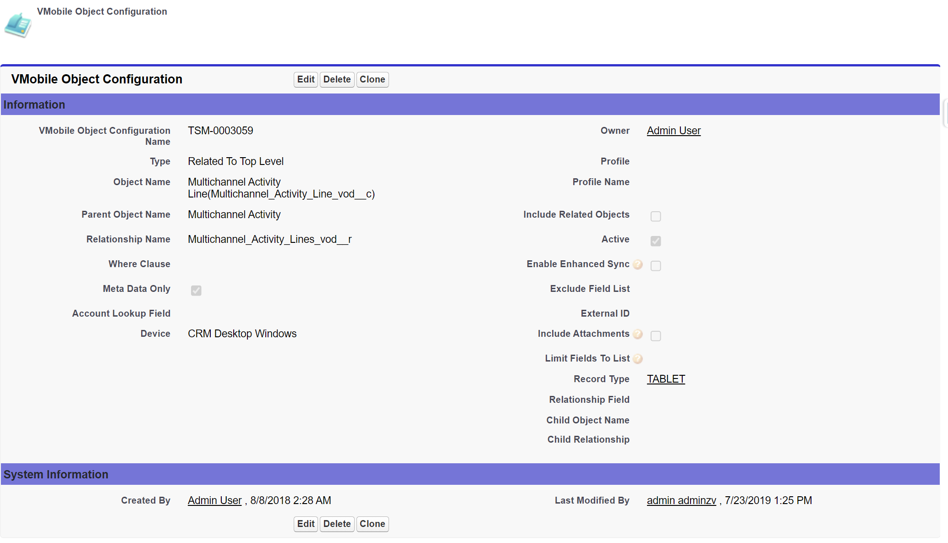Click the Information section header
The image size is (948, 543).
pos(34,104)
